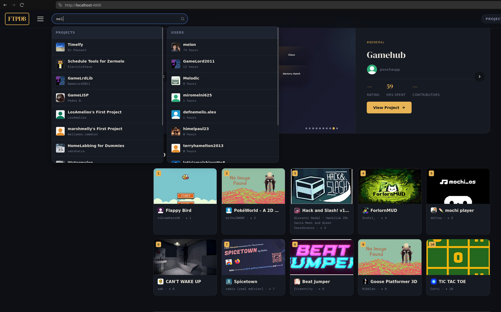501x312 pixels.
Task: Click the View Project button
Action: coord(389,108)
